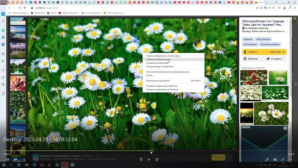Open settings gear icon in Opera sidebar

(3, 84)
